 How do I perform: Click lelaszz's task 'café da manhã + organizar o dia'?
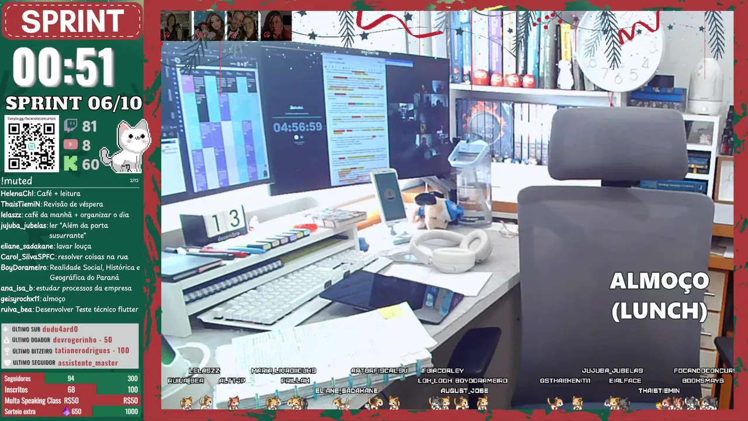(77, 215)
